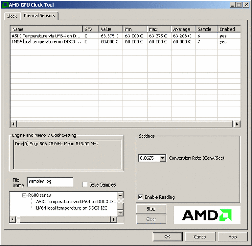Sort by the Average column header
The height and width of the screenshot is (246, 252).
(x=183, y=29)
